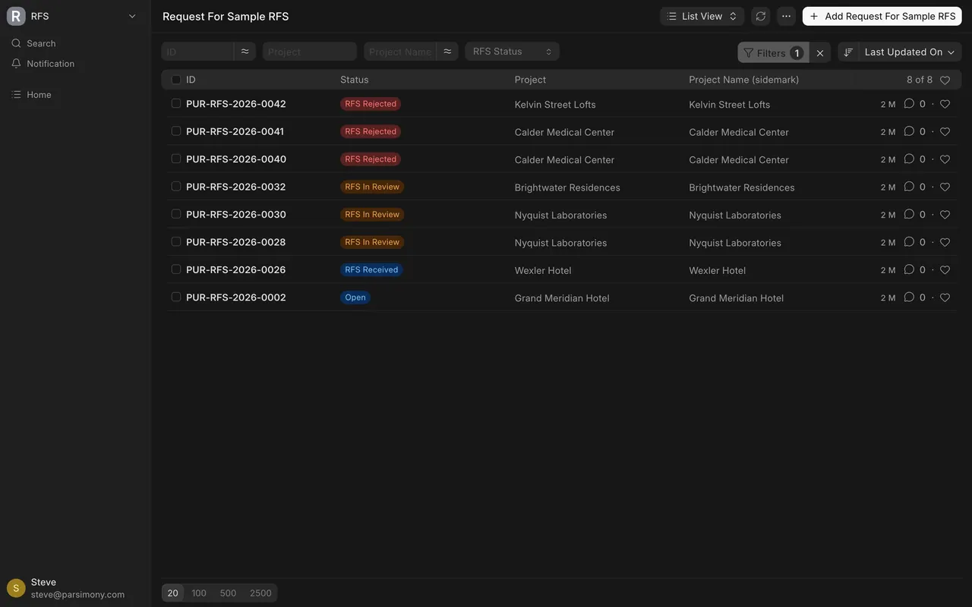Focus the ID filter input field
This screenshot has height=607, width=972.
(197, 52)
